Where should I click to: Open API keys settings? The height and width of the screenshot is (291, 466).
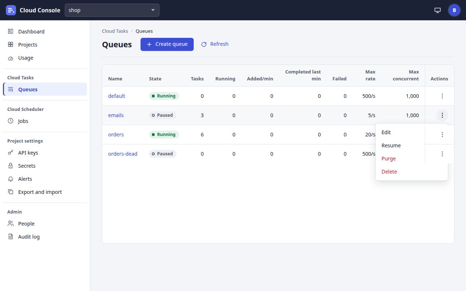coord(45,153)
